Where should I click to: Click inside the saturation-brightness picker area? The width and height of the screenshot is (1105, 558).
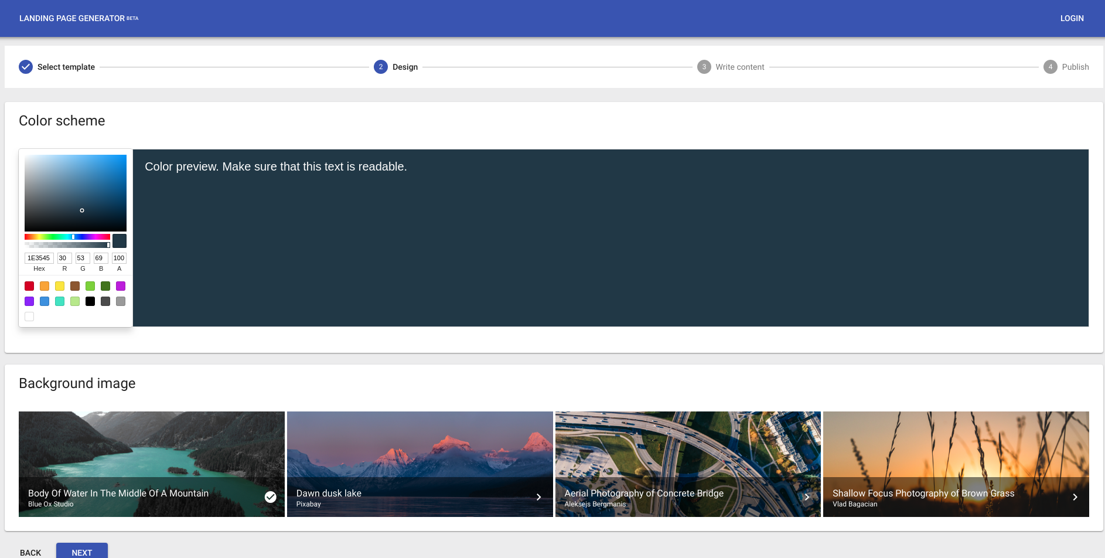click(76, 193)
